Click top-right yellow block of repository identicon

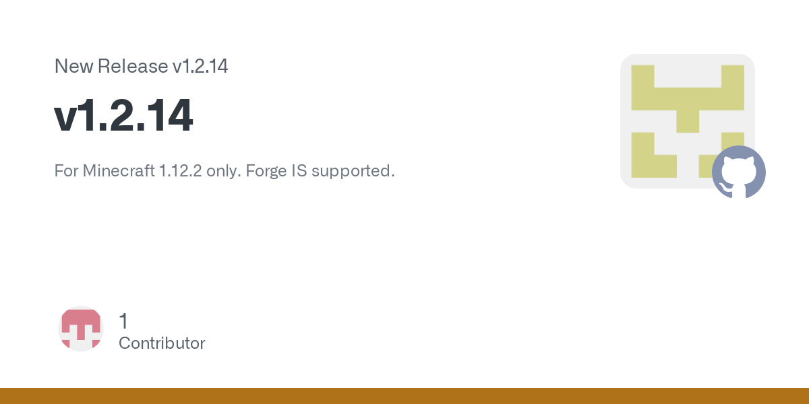733,88
